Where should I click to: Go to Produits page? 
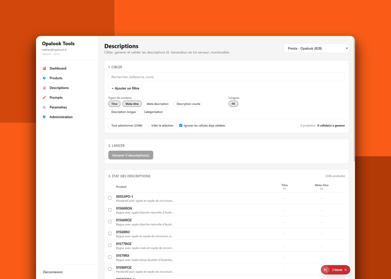point(56,78)
